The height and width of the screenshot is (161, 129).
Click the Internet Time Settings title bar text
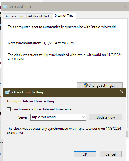click(x=28, y=92)
